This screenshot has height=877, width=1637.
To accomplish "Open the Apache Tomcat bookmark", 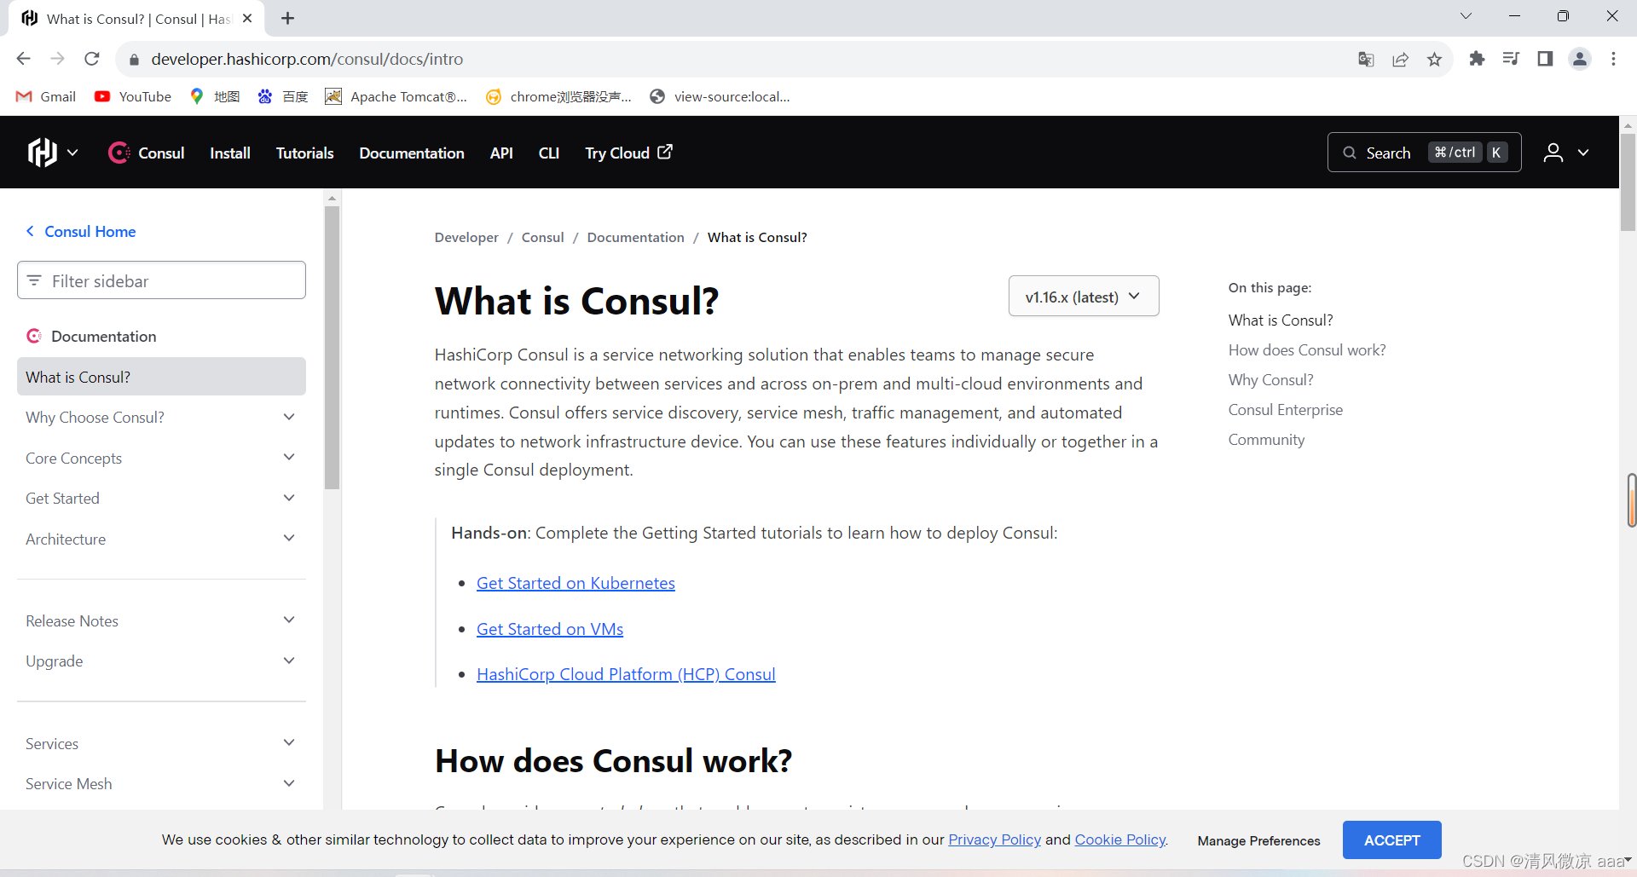I will point(396,96).
